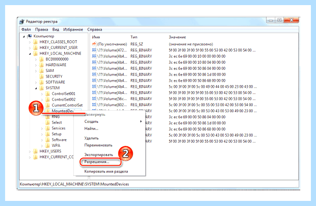
Task: Click value 3c ec 6e 69 00 00 10 00 00 00 00 00
Action: [x=197, y=56]
